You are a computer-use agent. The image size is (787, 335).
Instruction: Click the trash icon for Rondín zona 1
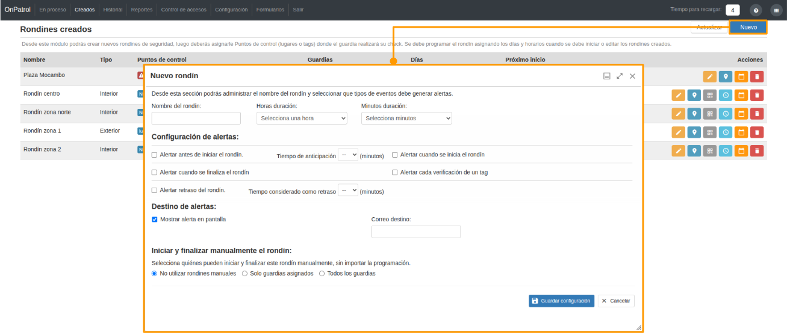point(757,132)
